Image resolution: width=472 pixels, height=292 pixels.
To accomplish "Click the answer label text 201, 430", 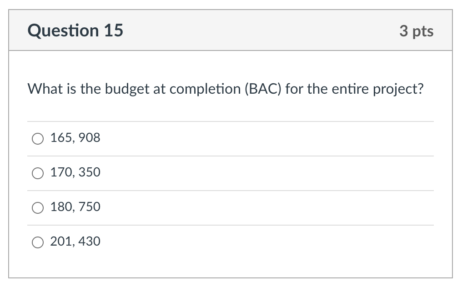I will 75,242.
